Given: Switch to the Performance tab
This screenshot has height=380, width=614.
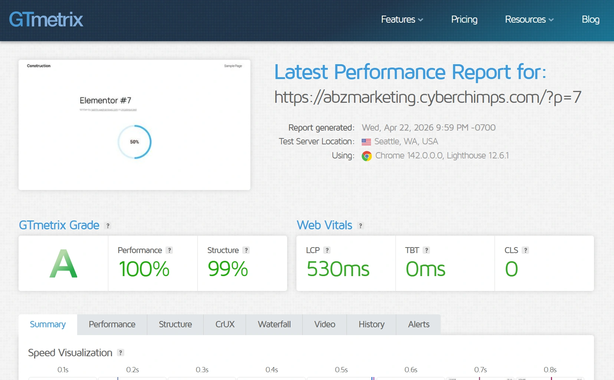Looking at the screenshot, I should (x=112, y=325).
